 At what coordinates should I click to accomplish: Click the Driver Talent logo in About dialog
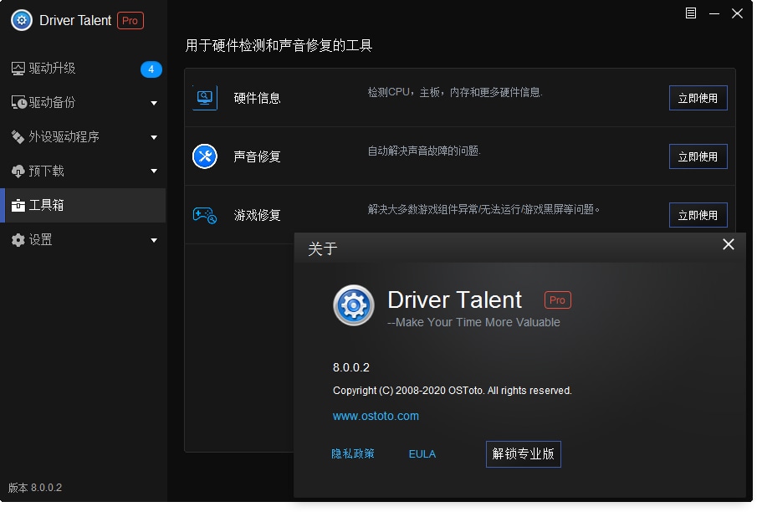pos(353,306)
